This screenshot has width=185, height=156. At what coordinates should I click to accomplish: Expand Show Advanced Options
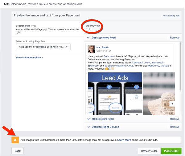pos(29,58)
